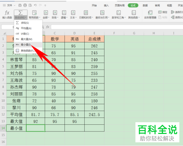Click the Print Preview icon
The height and width of the screenshot is (146, 183).
(x=30, y=5)
